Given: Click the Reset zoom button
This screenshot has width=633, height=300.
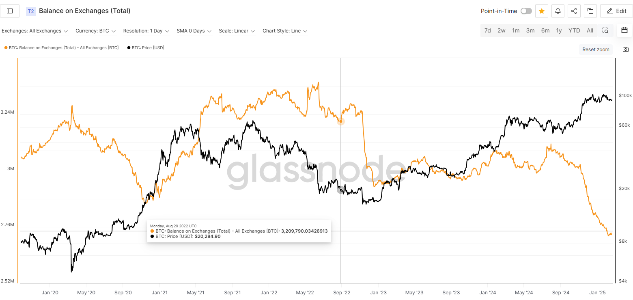Looking at the screenshot, I should click(596, 50).
